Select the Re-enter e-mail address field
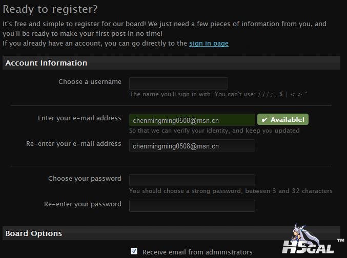Viewport: 347px width, 258px height. point(192,145)
